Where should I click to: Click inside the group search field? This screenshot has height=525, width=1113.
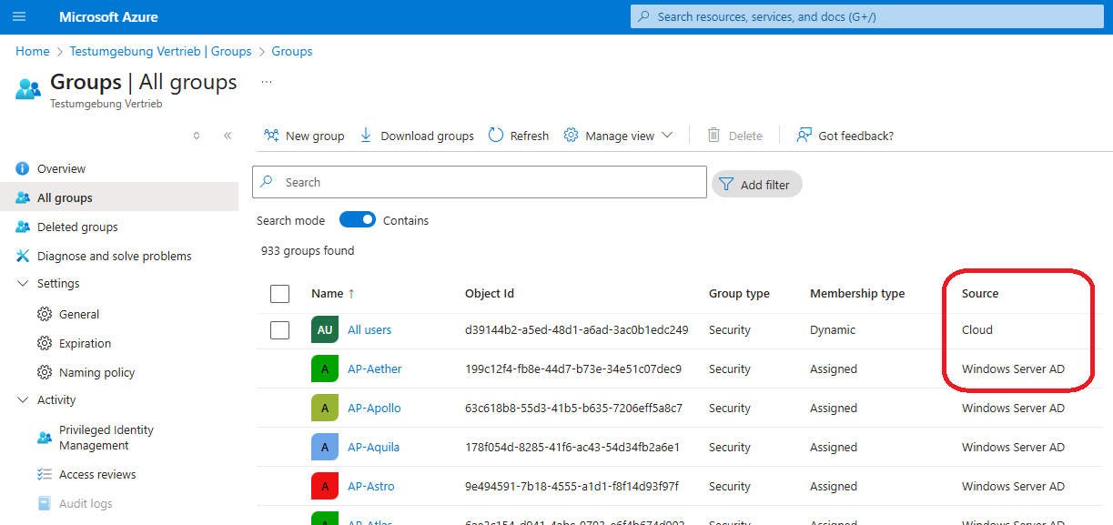(480, 182)
